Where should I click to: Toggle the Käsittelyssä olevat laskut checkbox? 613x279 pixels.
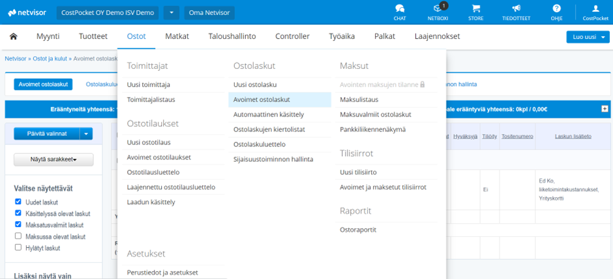pos(18,213)
